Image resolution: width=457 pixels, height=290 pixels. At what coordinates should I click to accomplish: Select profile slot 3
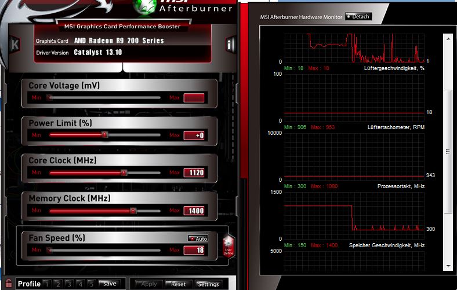coord(69,284)
